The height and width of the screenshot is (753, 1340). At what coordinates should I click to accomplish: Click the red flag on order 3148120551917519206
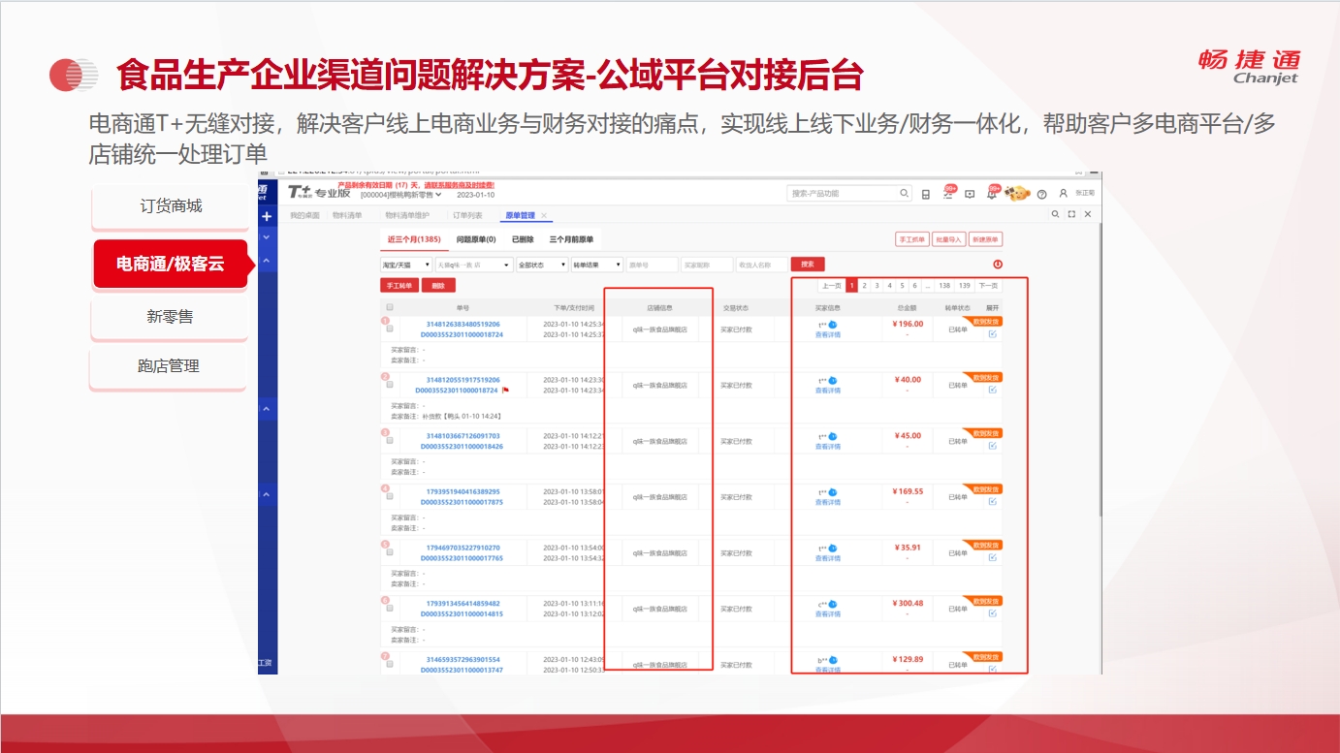pyautogui.click(x=505, y=391)
